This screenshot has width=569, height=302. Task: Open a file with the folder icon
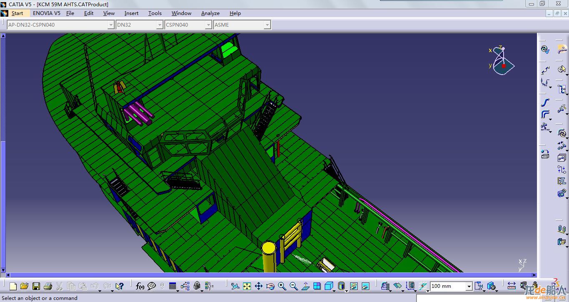click(x=24, y=286)
